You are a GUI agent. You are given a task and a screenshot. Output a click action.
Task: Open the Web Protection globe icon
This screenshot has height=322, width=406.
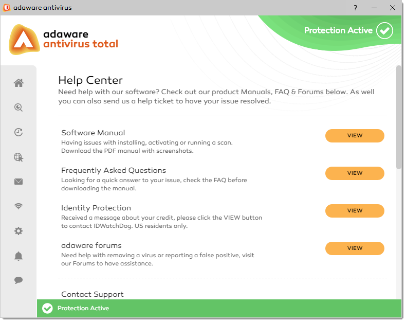[19, 157]
